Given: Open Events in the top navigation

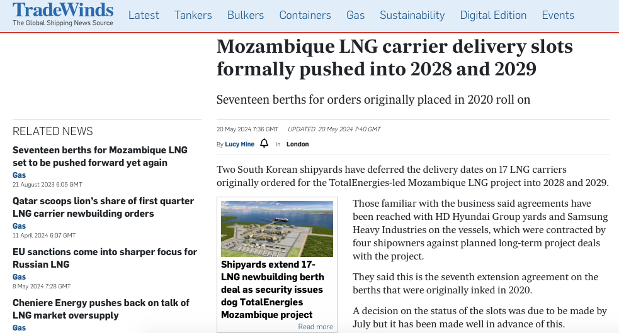Looking at the screenshot, I should [x=558, y=15].
